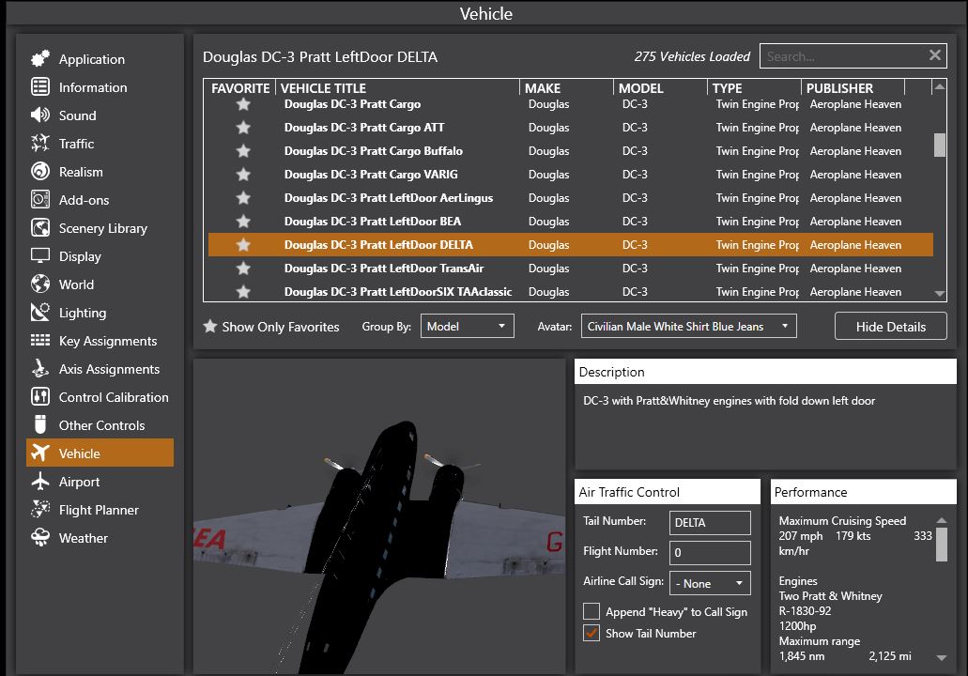Click the Tail Number field
The image size is (968, 676).
click(x=710, y=522)
